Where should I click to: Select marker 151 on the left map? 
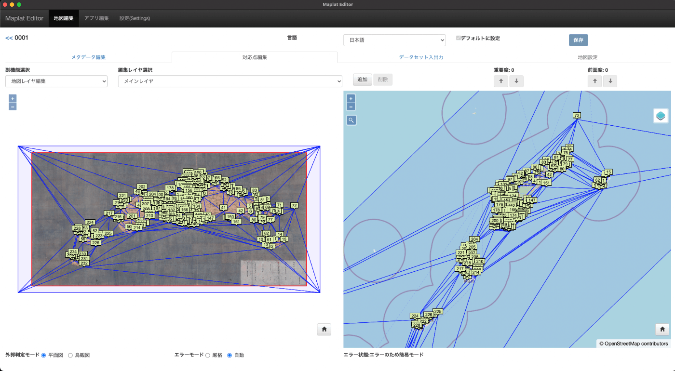pos(236,222)
